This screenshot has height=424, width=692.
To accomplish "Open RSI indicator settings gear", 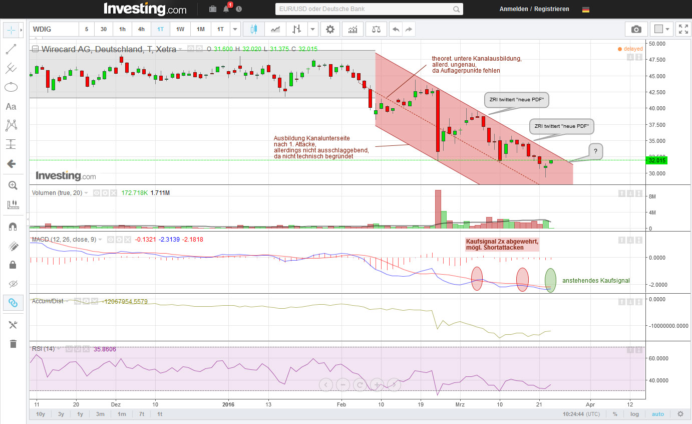I will coord(77,349).
